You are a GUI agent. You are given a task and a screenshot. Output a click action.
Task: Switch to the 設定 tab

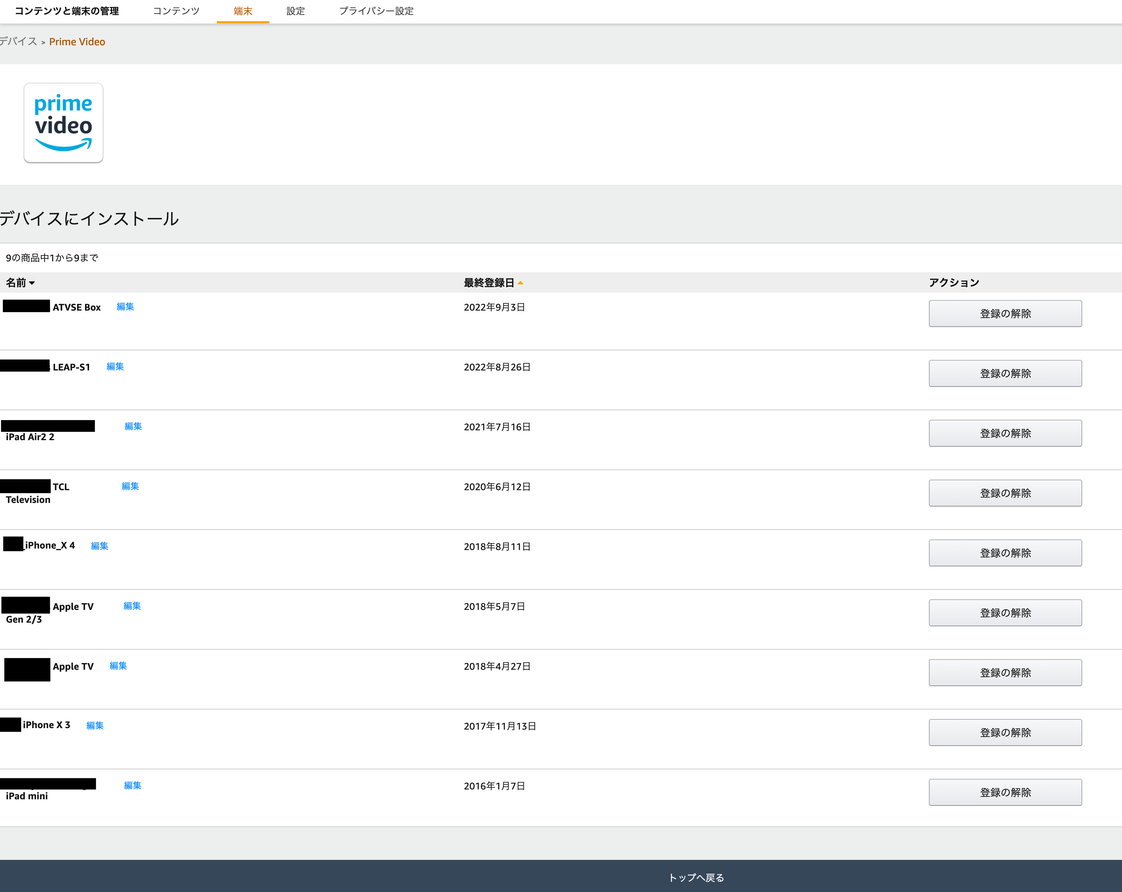[295, 11]
